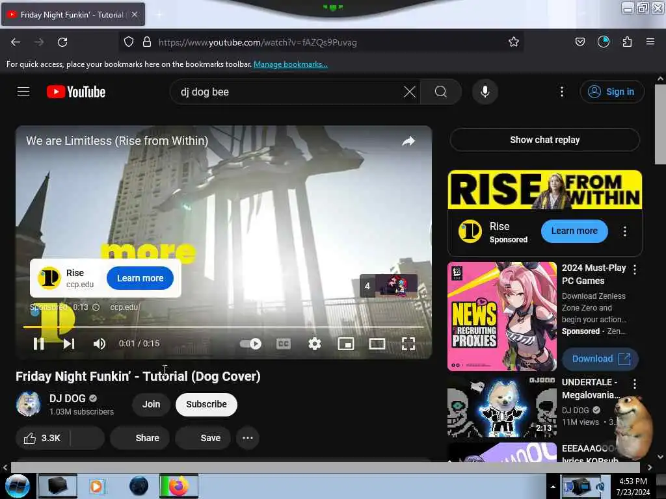The height and width of the screenshot is (499, 666).
Task: Open more actions ellipsis under video
Action: tap(248, 439)
